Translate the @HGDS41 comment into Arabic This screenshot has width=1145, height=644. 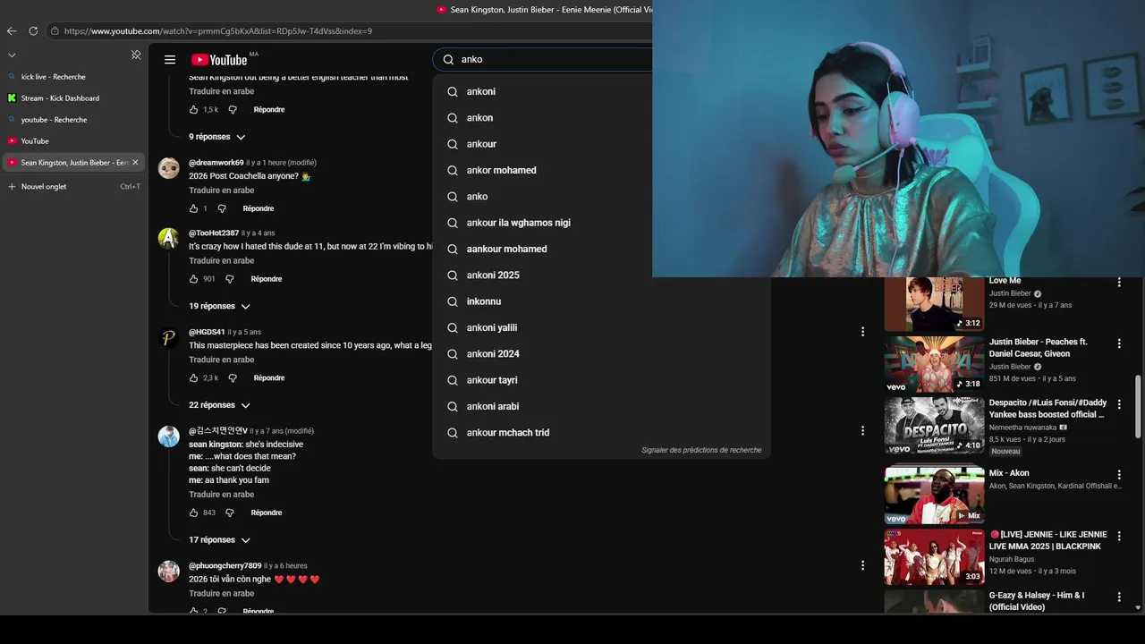click(222, 360)
